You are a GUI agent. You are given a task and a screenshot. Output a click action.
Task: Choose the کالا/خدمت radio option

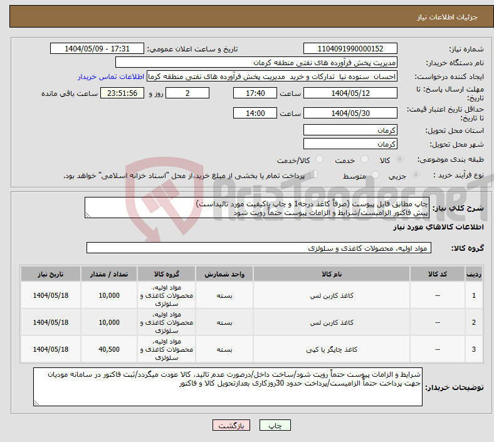tap(319, 160)
